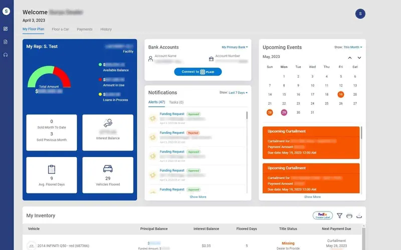Select May 28 highlighted calendar day
The width and height of the screenshot is (401, 250).
[x=270, y=112]
